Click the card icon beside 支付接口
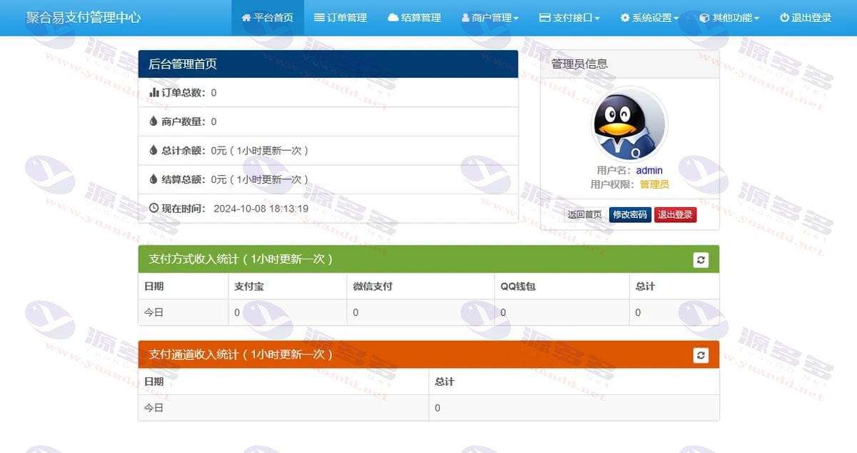857x453 pixels. pos(544,18)
